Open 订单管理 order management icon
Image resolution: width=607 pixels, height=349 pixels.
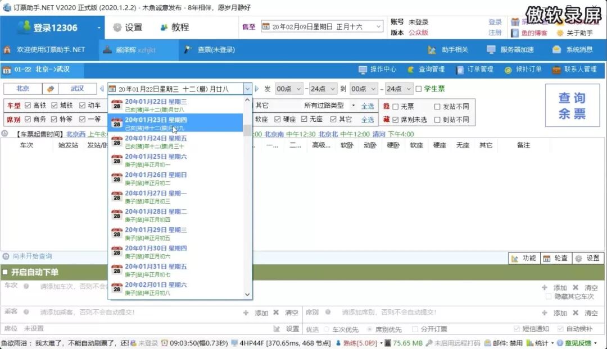coord(460,70)
